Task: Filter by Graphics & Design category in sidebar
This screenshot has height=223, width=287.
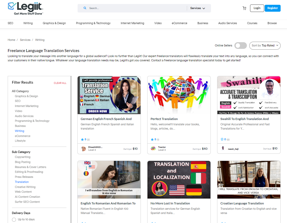Action: point(27,96)
